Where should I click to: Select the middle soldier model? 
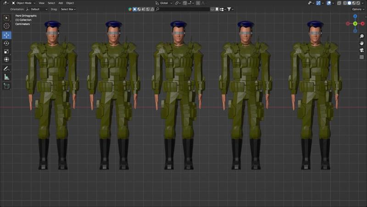[178, 95]
